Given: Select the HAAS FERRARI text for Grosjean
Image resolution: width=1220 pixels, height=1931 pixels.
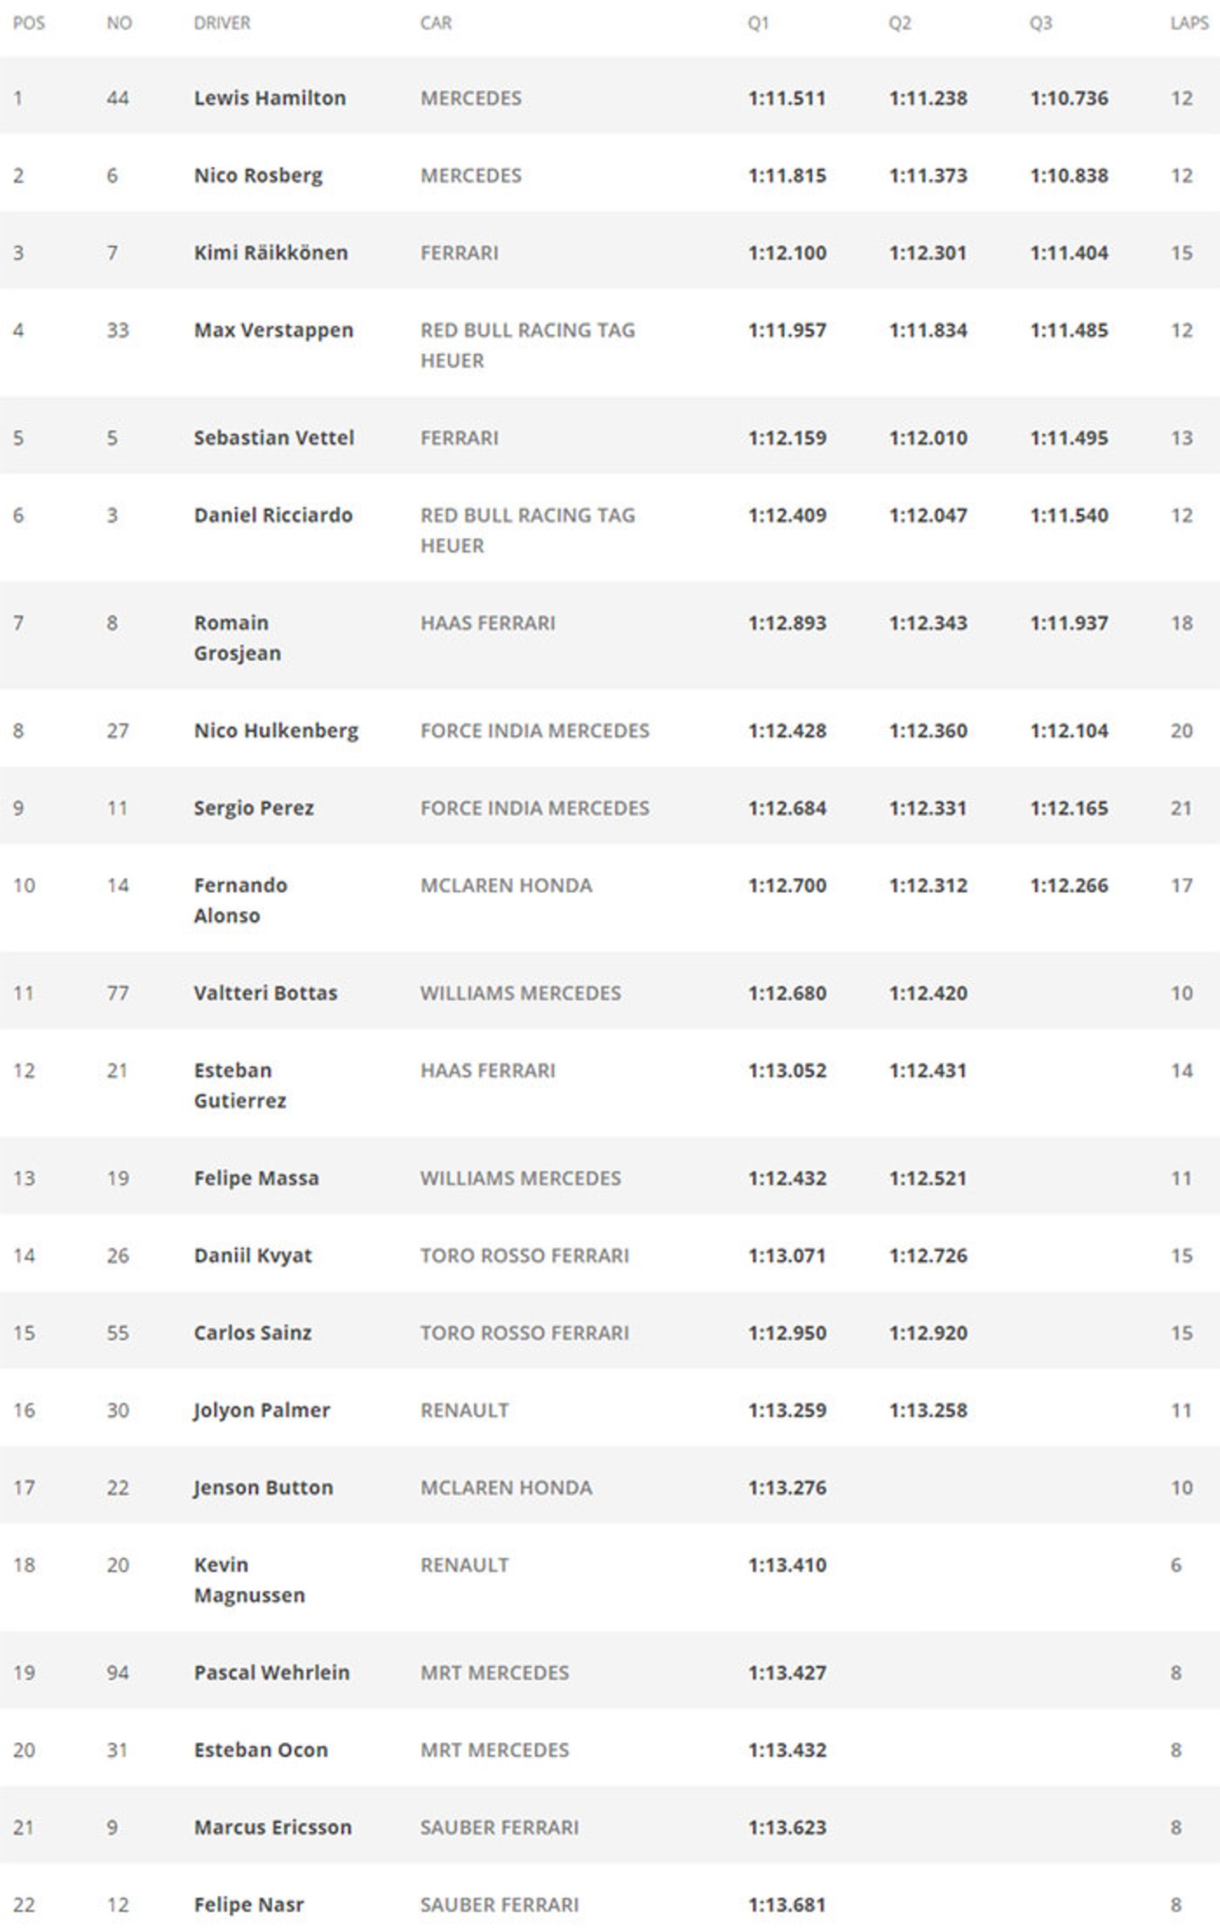Looking at the screenshot, I should [487, 623].
